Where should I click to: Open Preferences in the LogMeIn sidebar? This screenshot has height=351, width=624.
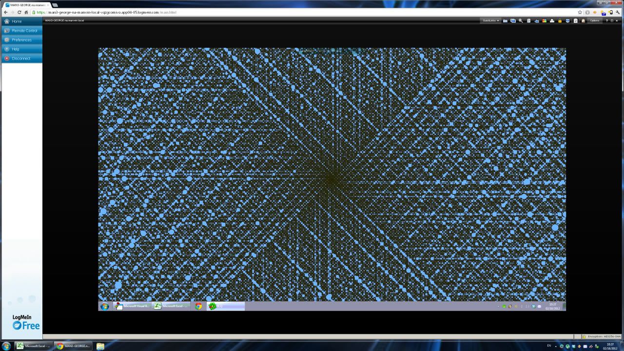point(21,40)
